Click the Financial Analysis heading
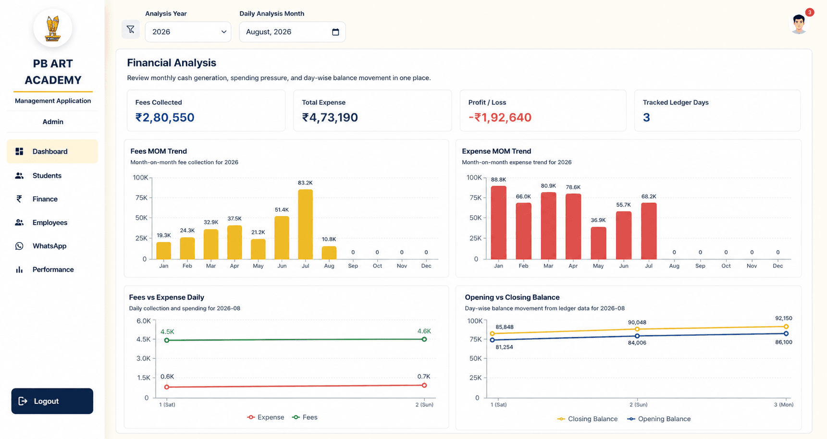 click(x=172, y=63)
